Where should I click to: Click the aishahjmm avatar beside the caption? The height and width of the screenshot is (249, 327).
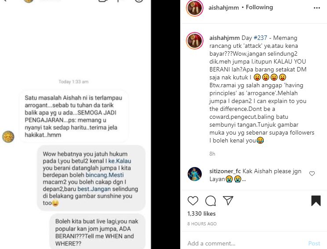tap(195, 41)
